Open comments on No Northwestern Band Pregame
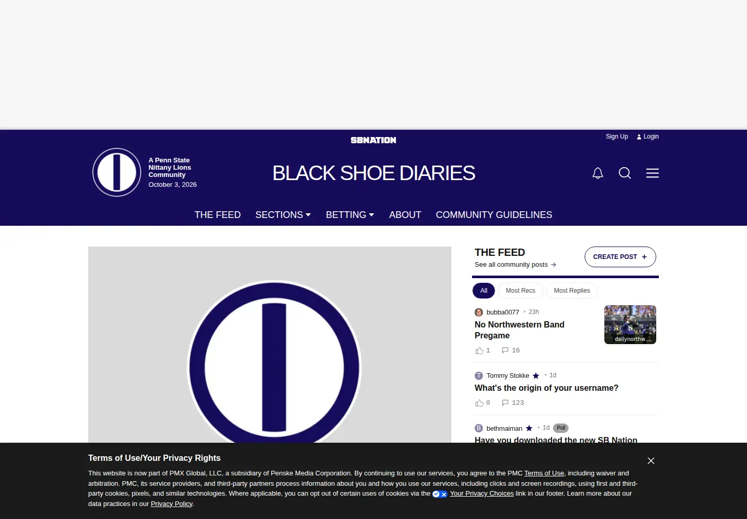This screenshot has width=747, height=519. [511, 350]
